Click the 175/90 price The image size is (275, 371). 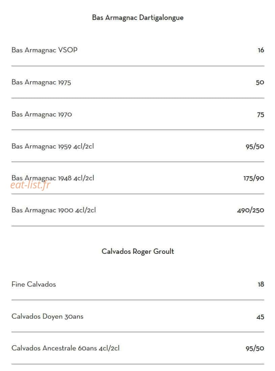pyautogui.click(x=254, y=178)
